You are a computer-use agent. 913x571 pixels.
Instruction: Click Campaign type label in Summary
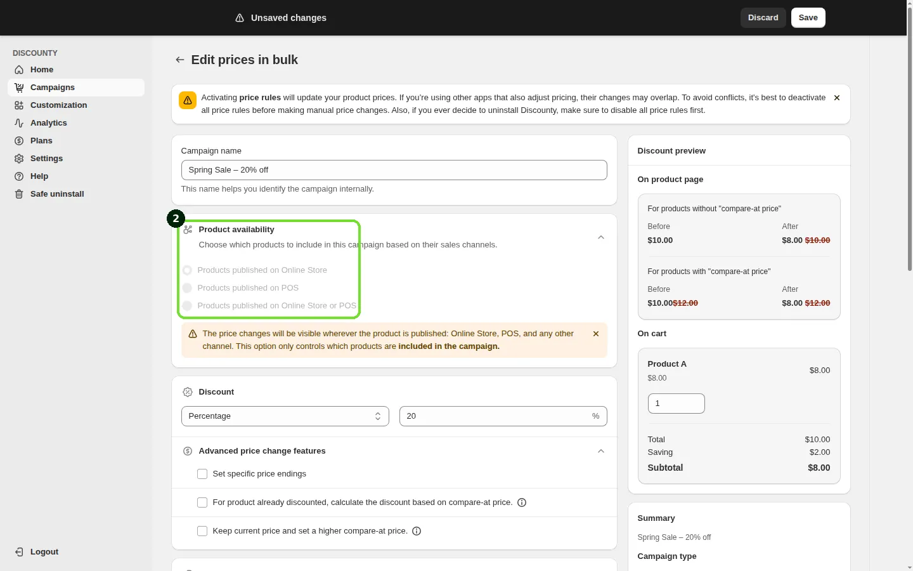[x=667, y=556]
